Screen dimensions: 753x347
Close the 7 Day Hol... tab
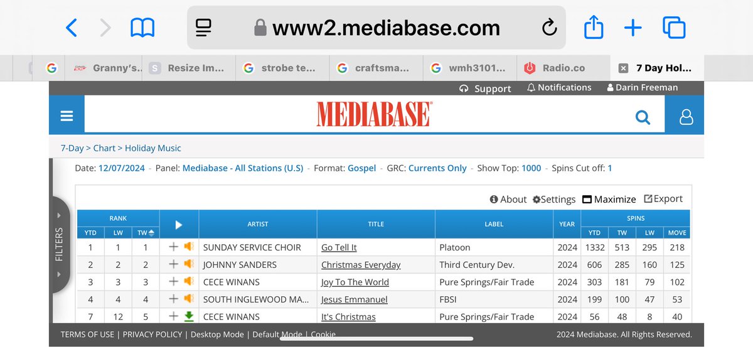pyautogui.click(x=623, y=68)
